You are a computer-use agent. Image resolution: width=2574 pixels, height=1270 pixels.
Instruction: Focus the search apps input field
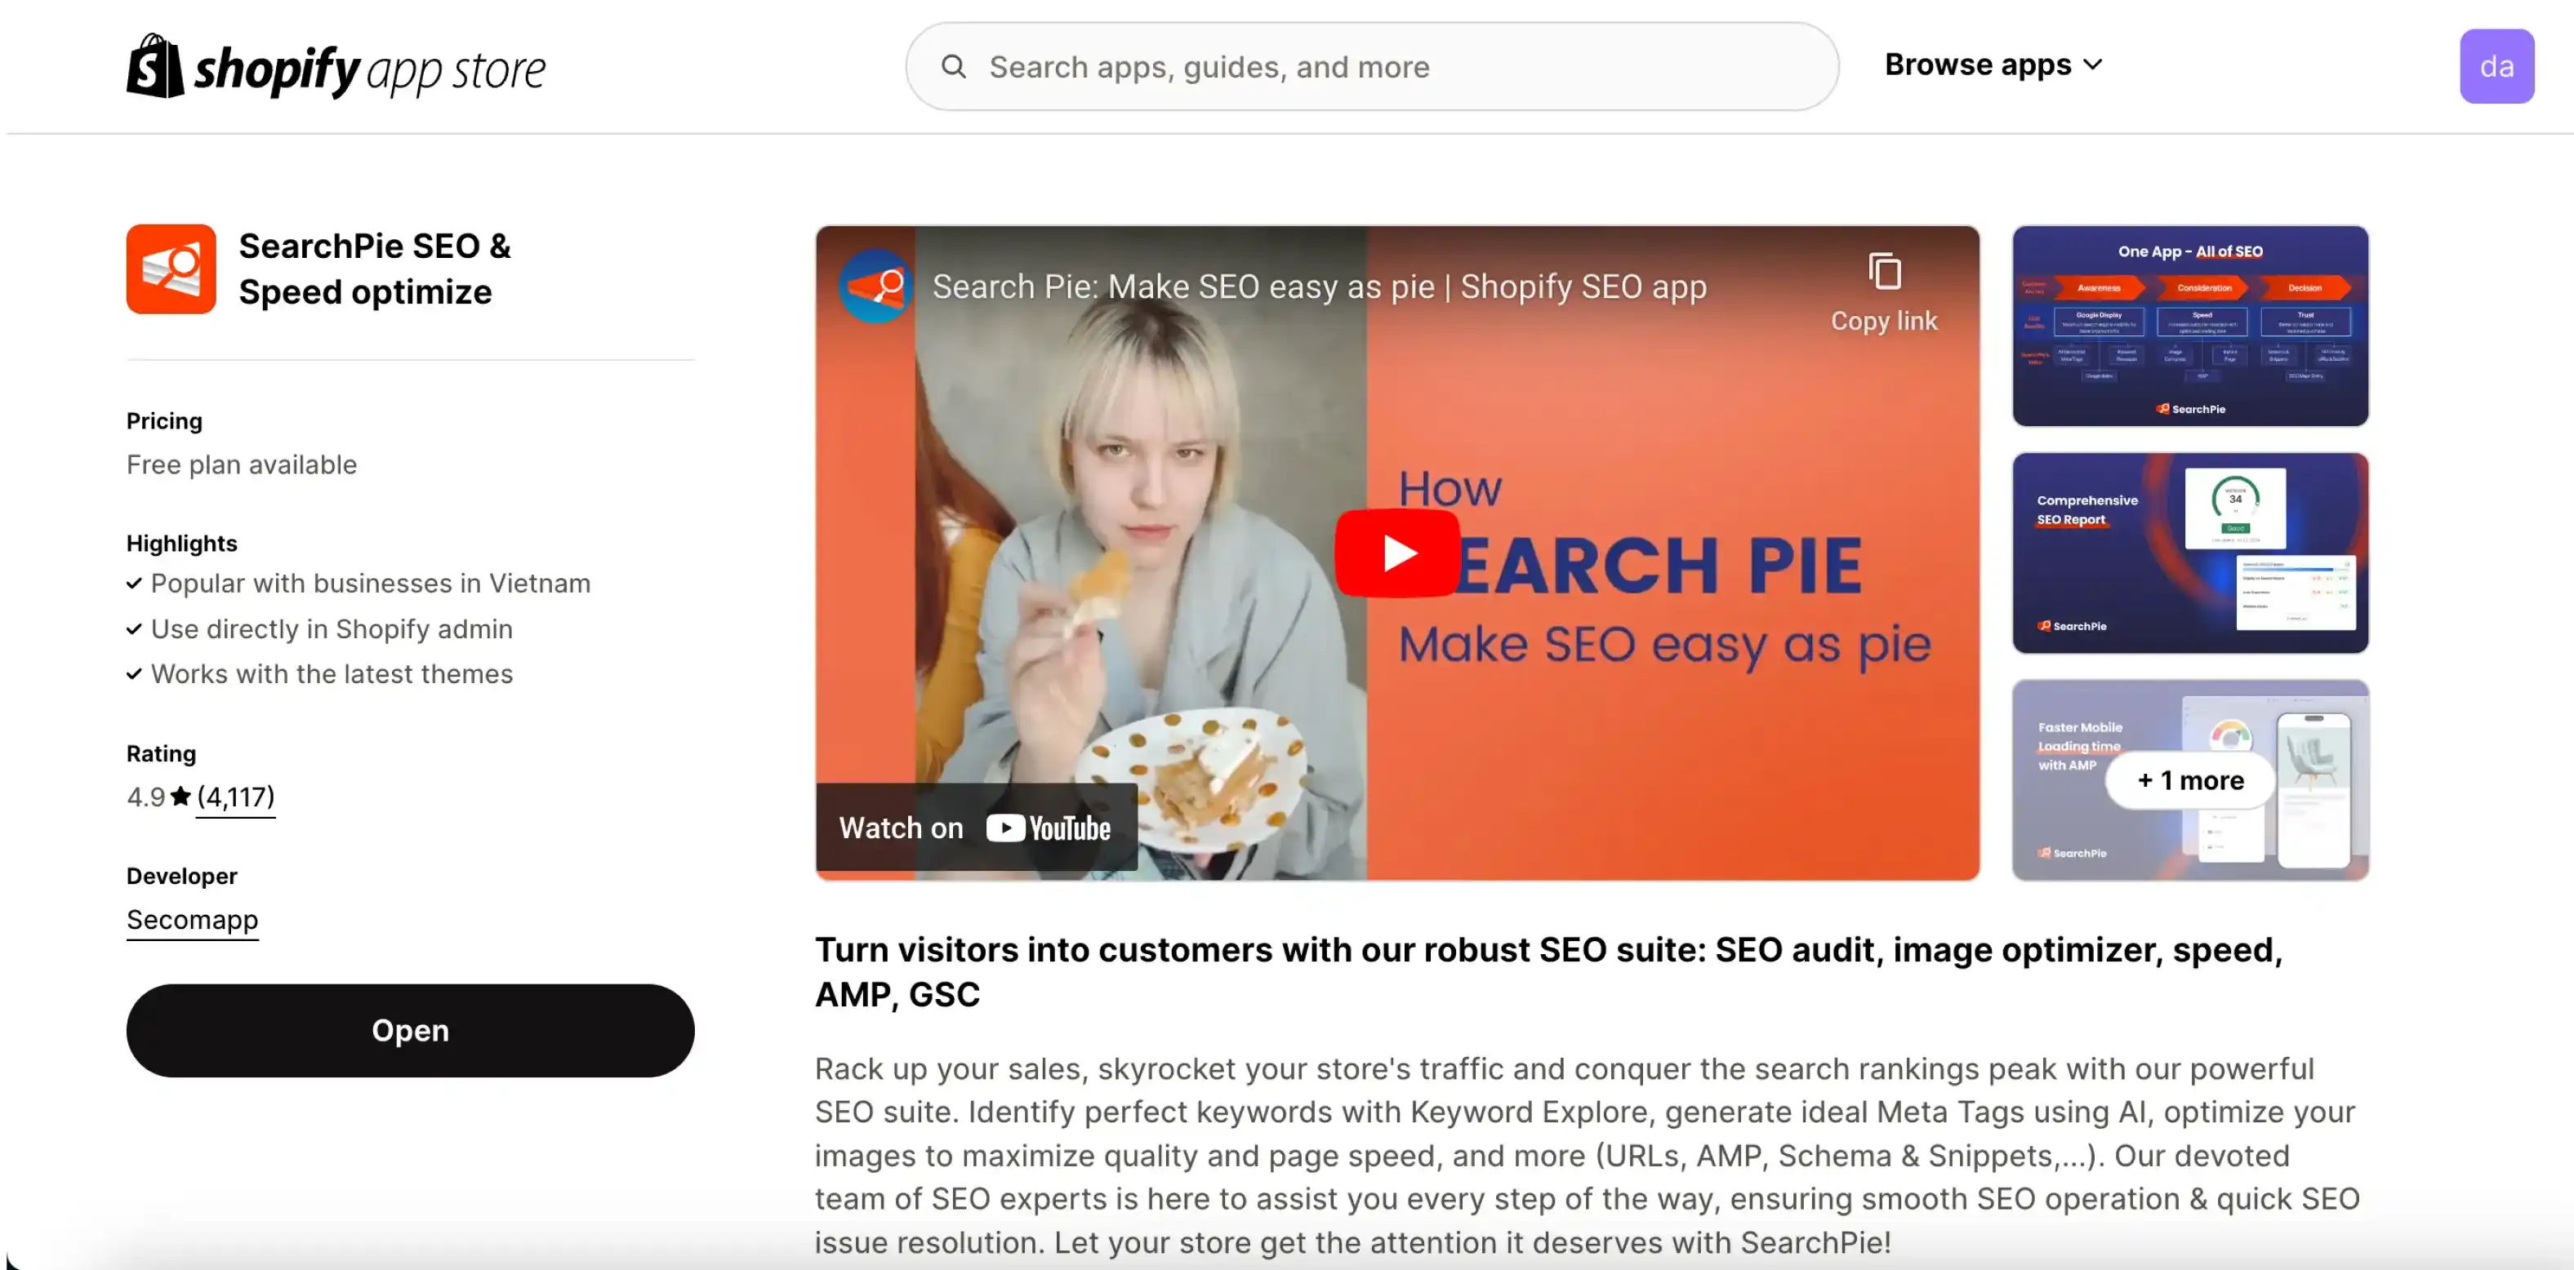pyautogui.click(x=1372, y=67)
